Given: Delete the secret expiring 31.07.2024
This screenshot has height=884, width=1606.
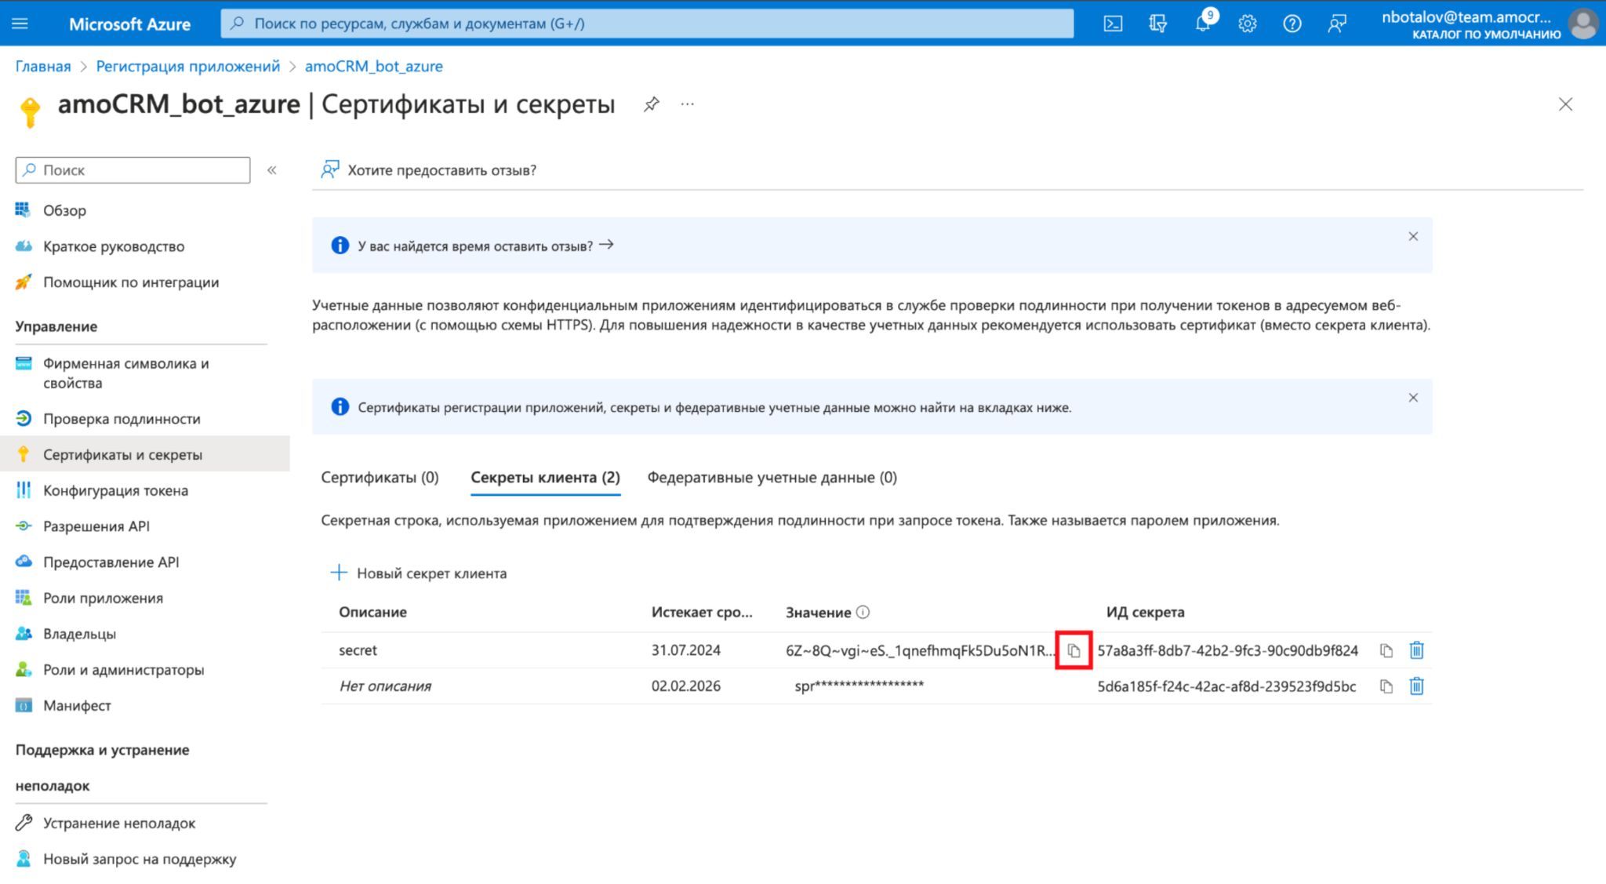Looking at the screenshot, I should coord(1416,650).
